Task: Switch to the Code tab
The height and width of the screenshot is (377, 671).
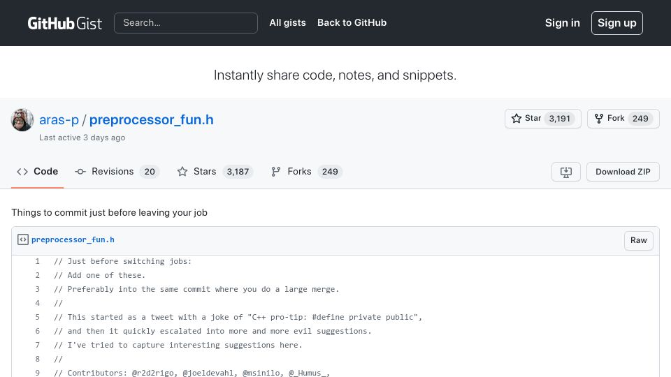Action: pos(37,172)
